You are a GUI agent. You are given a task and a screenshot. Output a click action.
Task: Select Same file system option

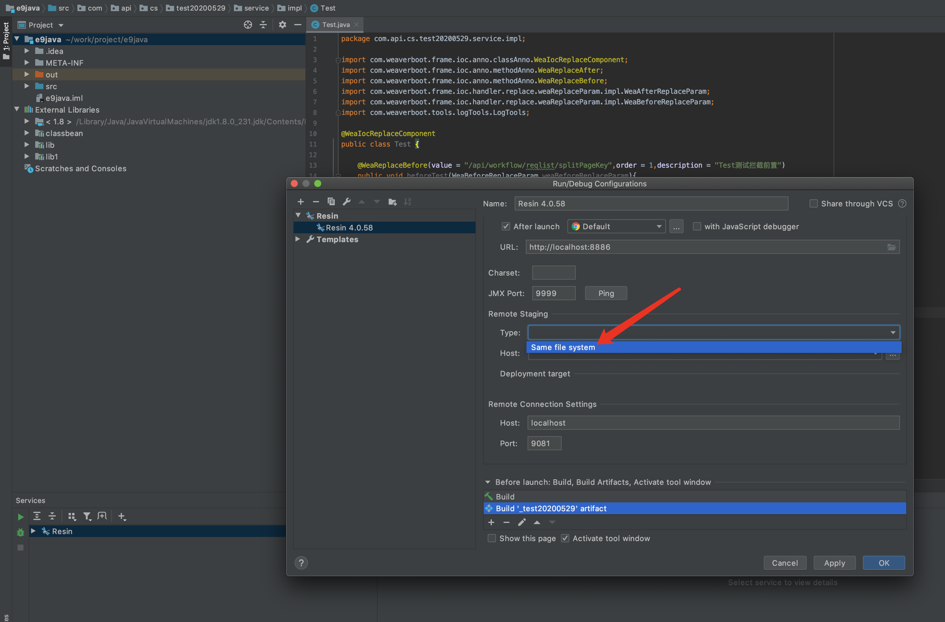click(563, 347)
